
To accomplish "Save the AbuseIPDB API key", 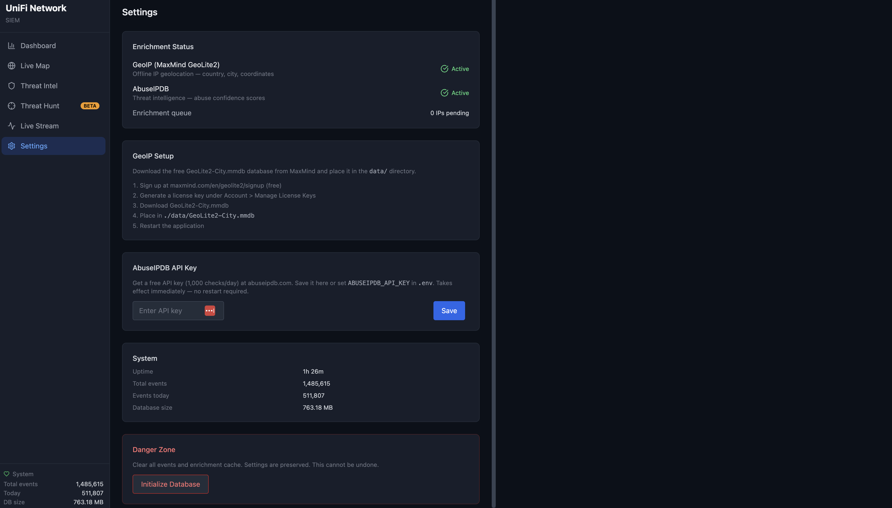I will coord(449,310).
